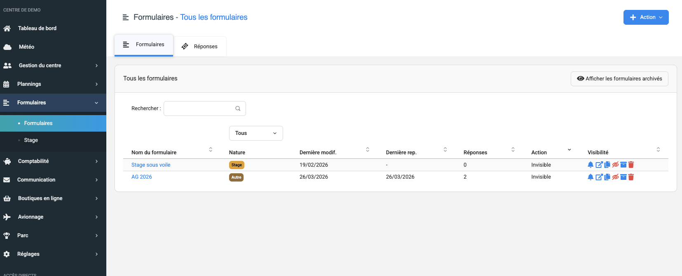Screen dimensions: 682x276
Task: Click the bell icon for AG 2026
Action: pyautogui.click(x=591, y=177)
